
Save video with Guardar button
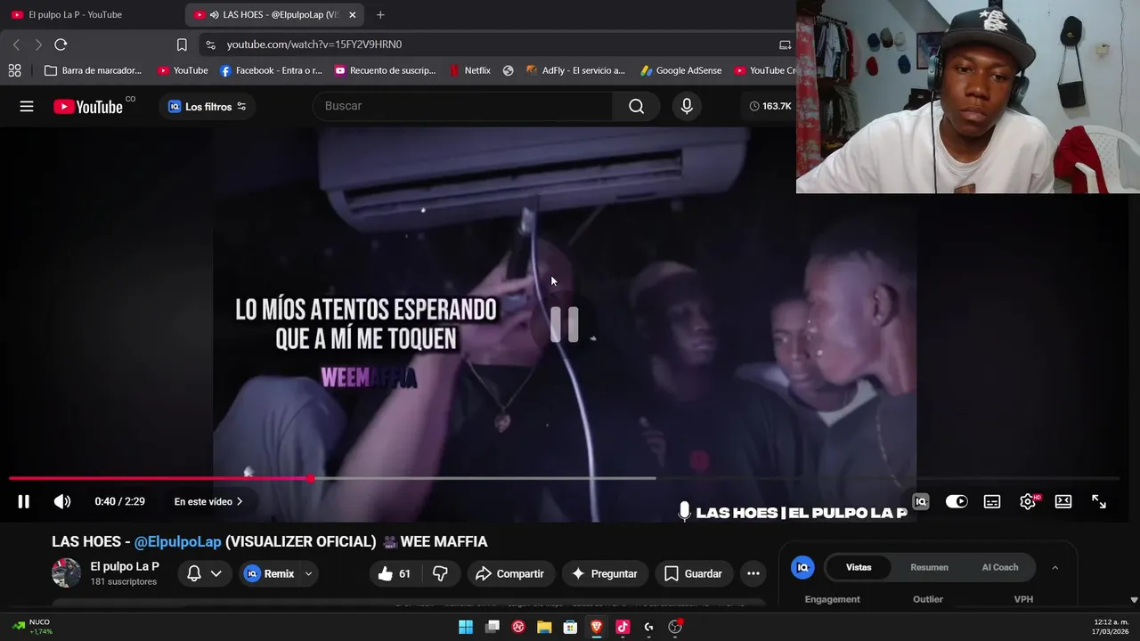(x=693, y=573)
